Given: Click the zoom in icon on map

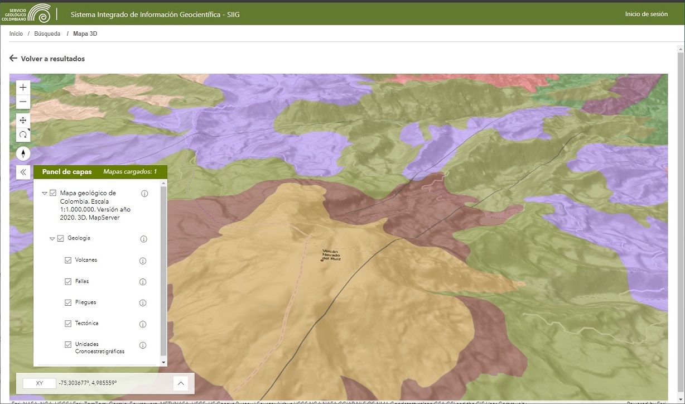Looking at the screenshot, I should click(23, 87).
